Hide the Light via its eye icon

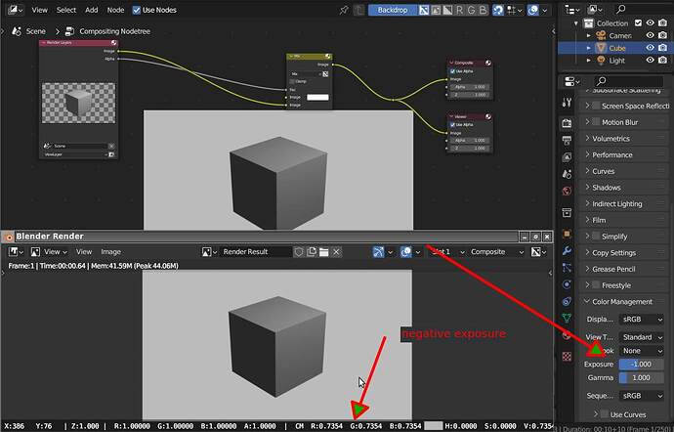click(650, 61)
